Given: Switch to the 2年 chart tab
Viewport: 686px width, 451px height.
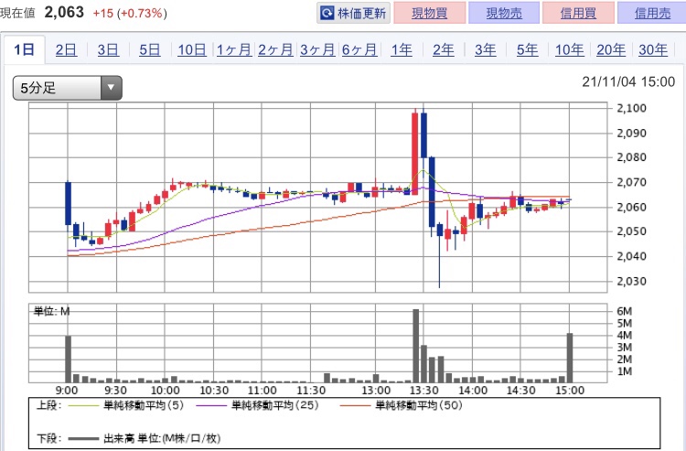Looking at the screenshot, I should (x=444, y=50).
